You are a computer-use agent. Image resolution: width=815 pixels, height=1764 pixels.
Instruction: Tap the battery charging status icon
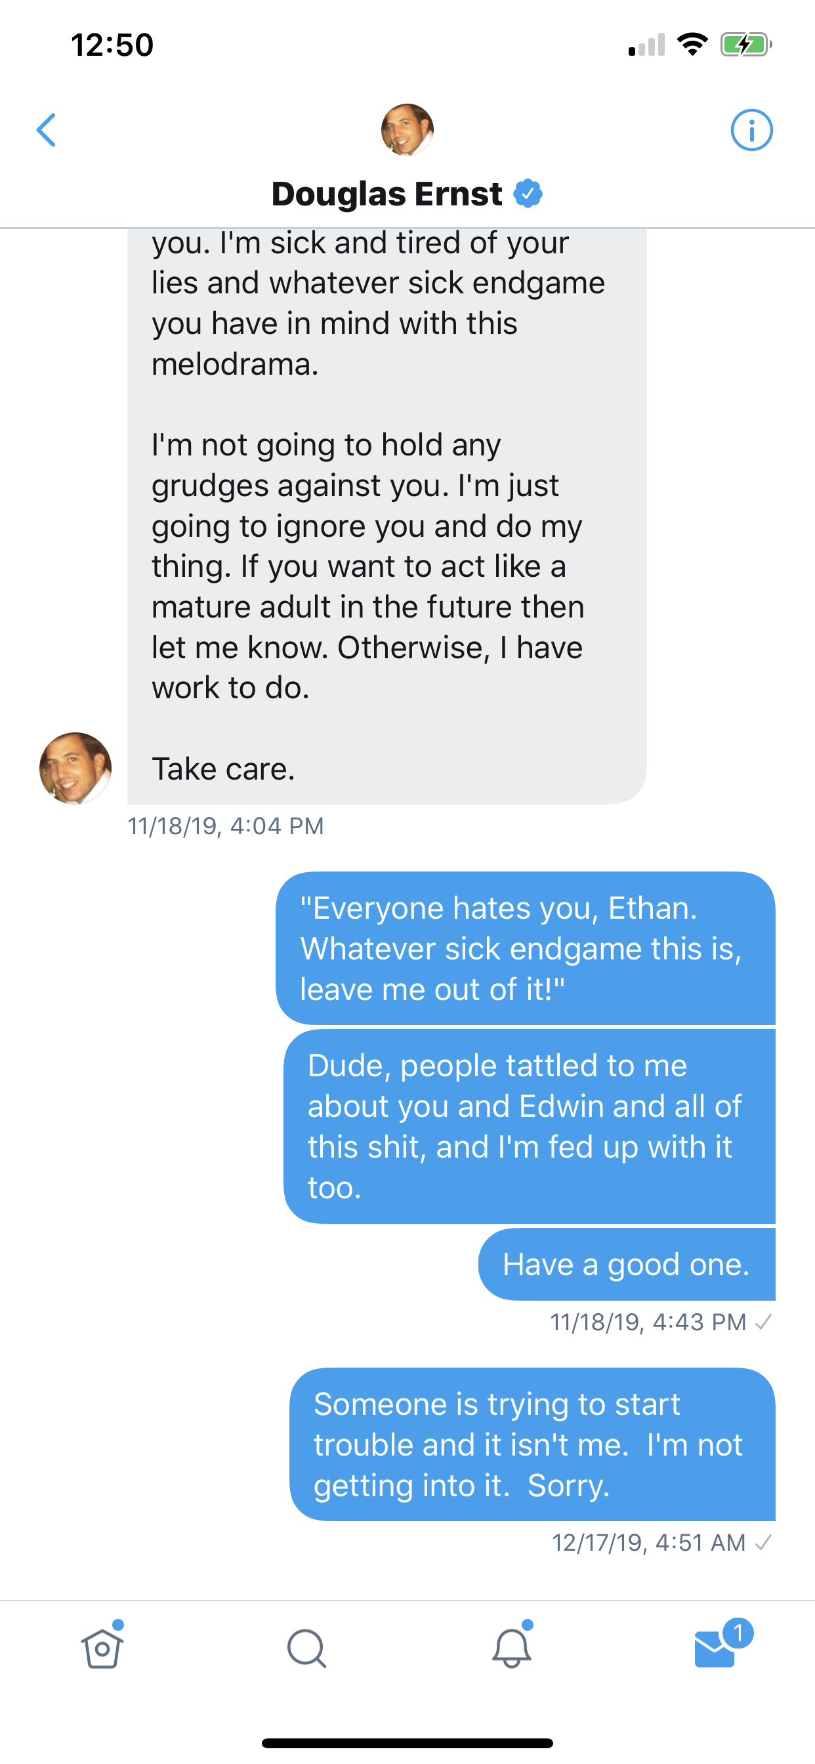(747, 45)
